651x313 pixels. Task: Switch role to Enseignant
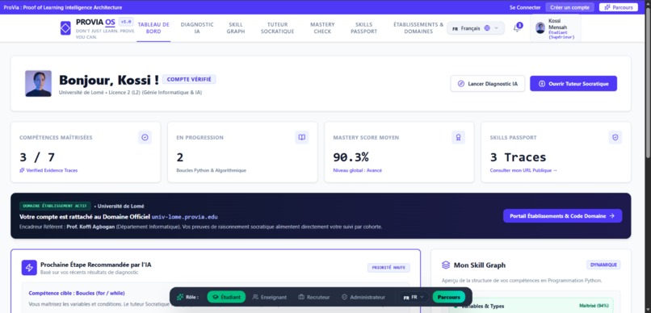(x=270, y=297)
